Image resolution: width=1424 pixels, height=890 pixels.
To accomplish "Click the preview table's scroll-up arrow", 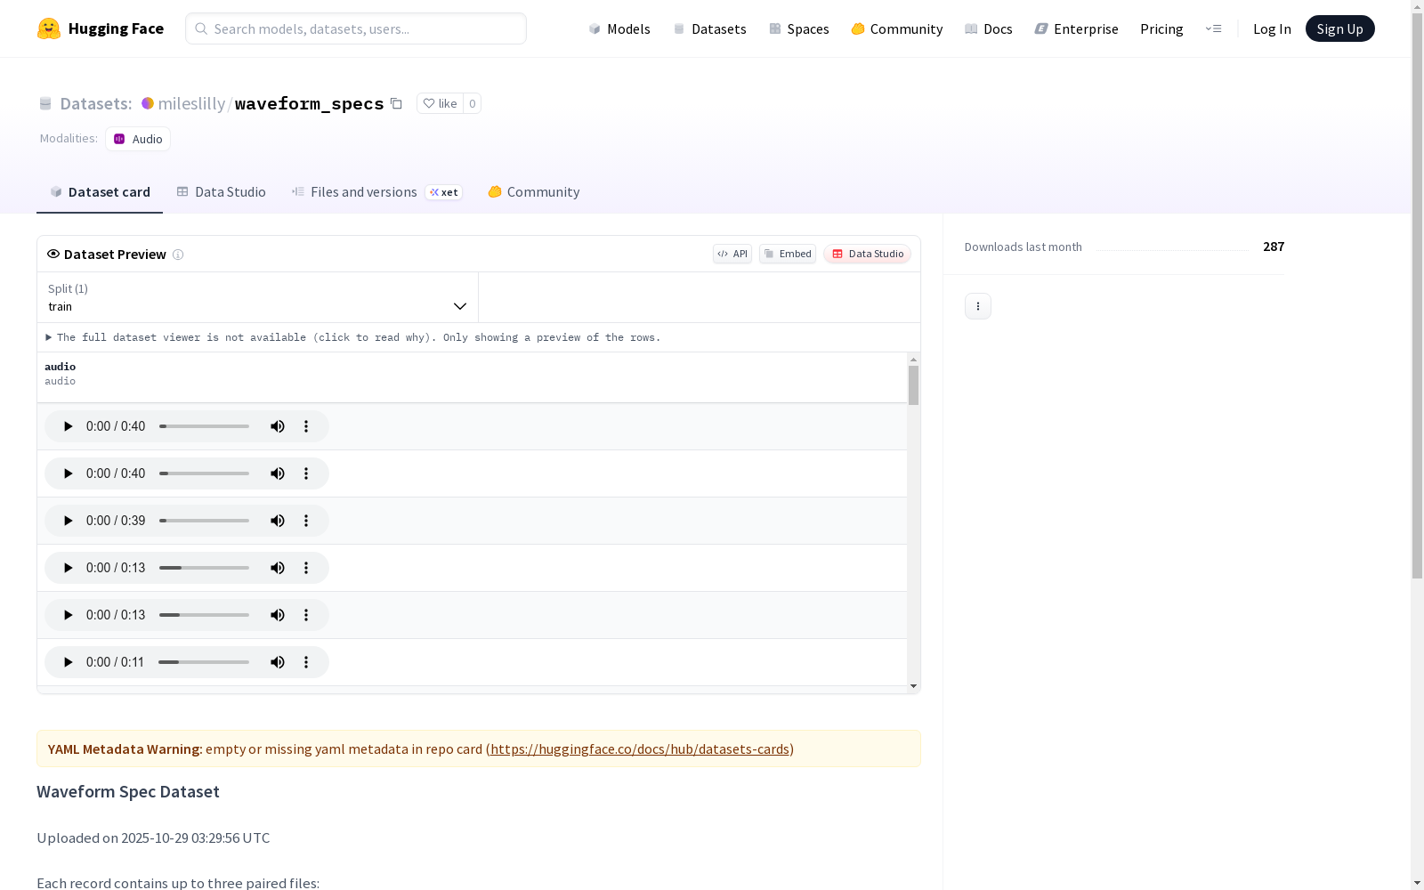I will click(x=913, y=360).
